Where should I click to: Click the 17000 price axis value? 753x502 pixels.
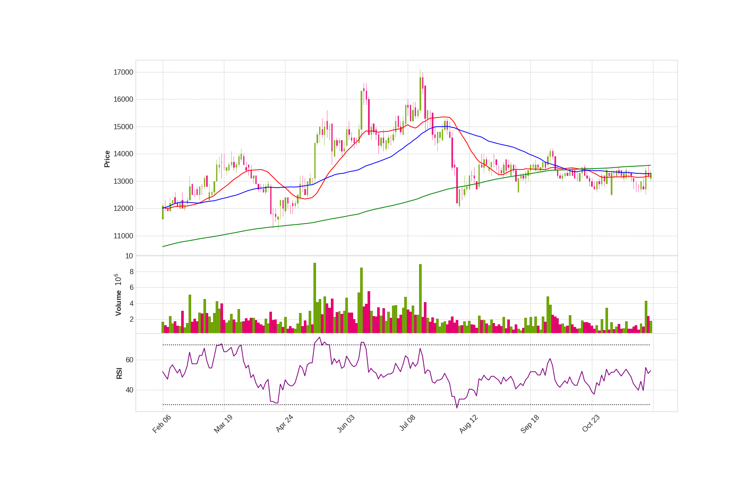[123, 72]
